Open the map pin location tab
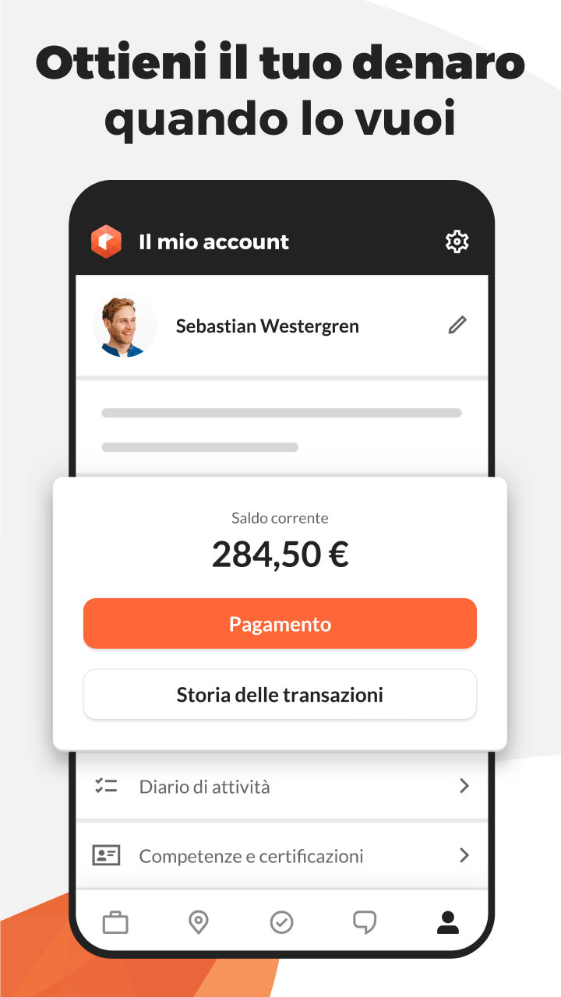 click(x=199, y=923)
